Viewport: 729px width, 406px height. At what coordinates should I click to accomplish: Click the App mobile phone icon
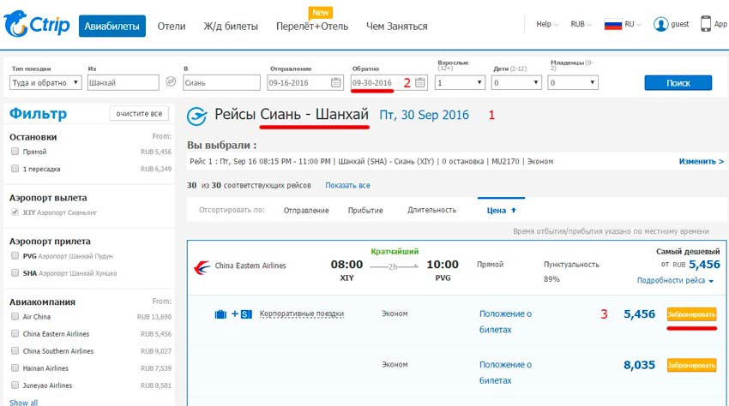707,24
